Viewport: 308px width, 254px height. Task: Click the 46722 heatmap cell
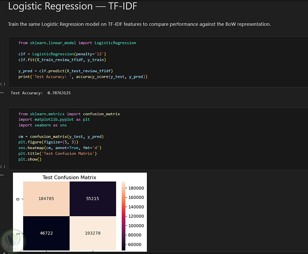(46, 233)
